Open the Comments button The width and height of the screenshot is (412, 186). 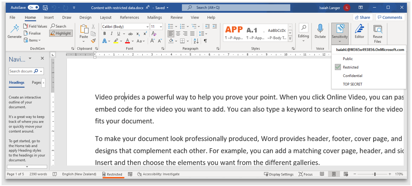click(x=390, y=17)
